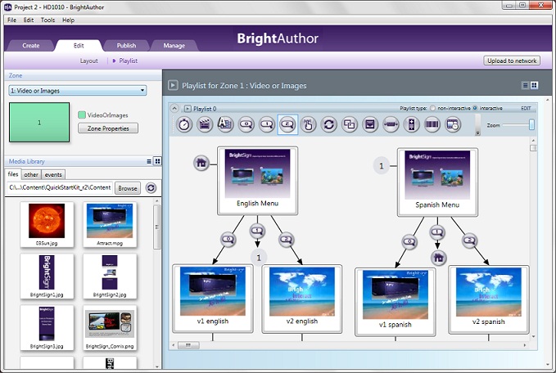Click play icon next to Playlist for Zone 1
This screenshot has height=373, width=556.
(x=173, y=85)
